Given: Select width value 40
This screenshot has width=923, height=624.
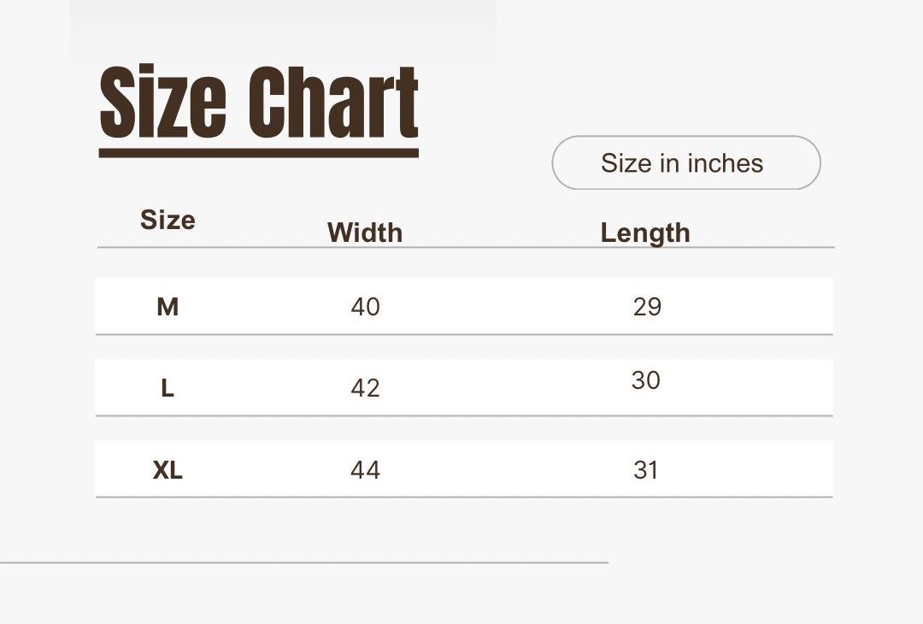Looking at the screenshot, I should [365, 307].
